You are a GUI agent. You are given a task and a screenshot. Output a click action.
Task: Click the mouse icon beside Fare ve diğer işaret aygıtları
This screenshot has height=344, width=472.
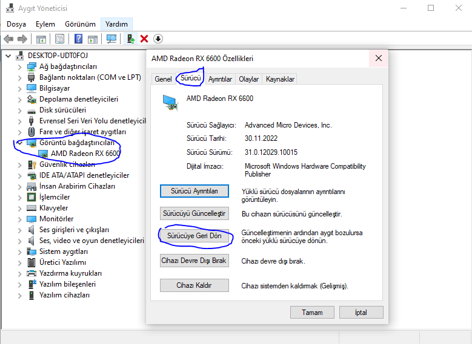pos(32,132)
